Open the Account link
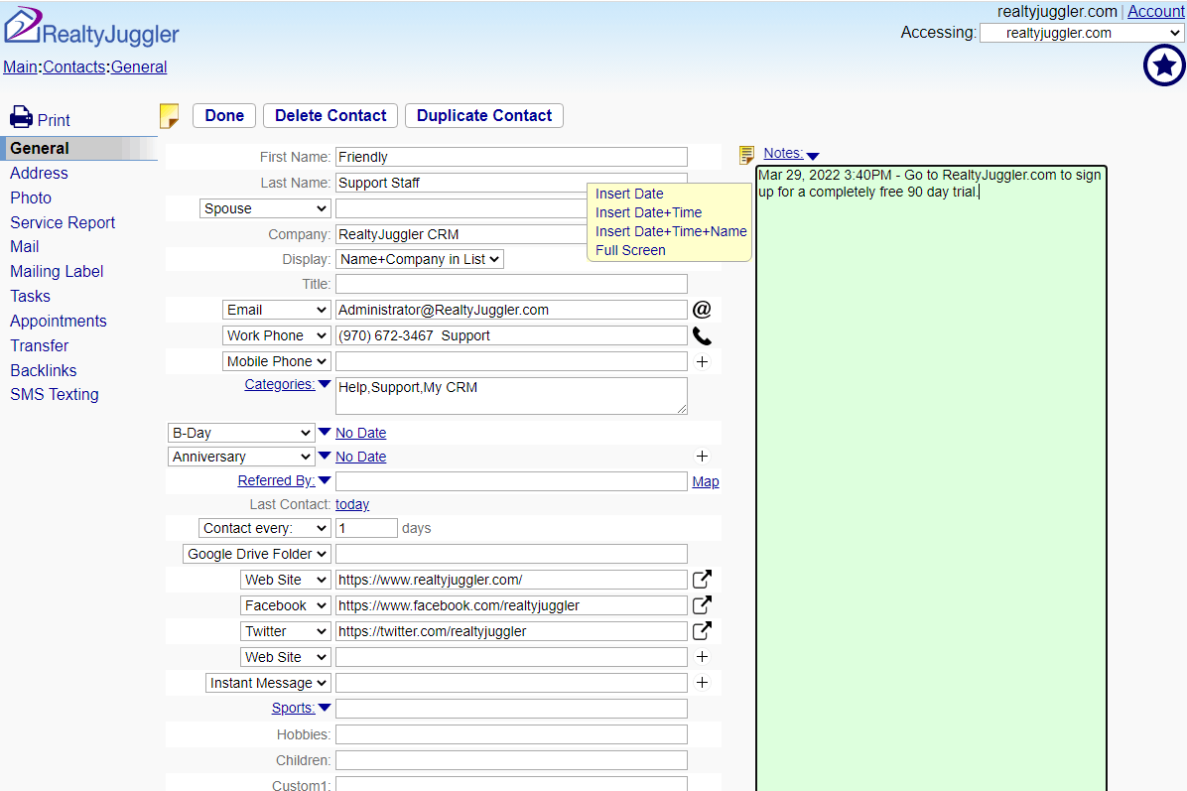This screenshot has height=791, width=1187. point(1156,11)
